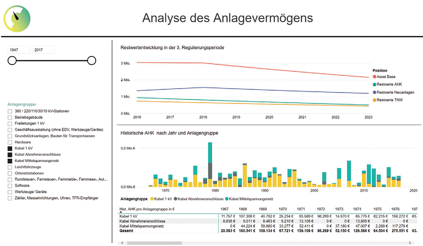Screen dimensions: 423x246
Task: Click the start year field showing 1947
Action: click(x=19, y=50)
